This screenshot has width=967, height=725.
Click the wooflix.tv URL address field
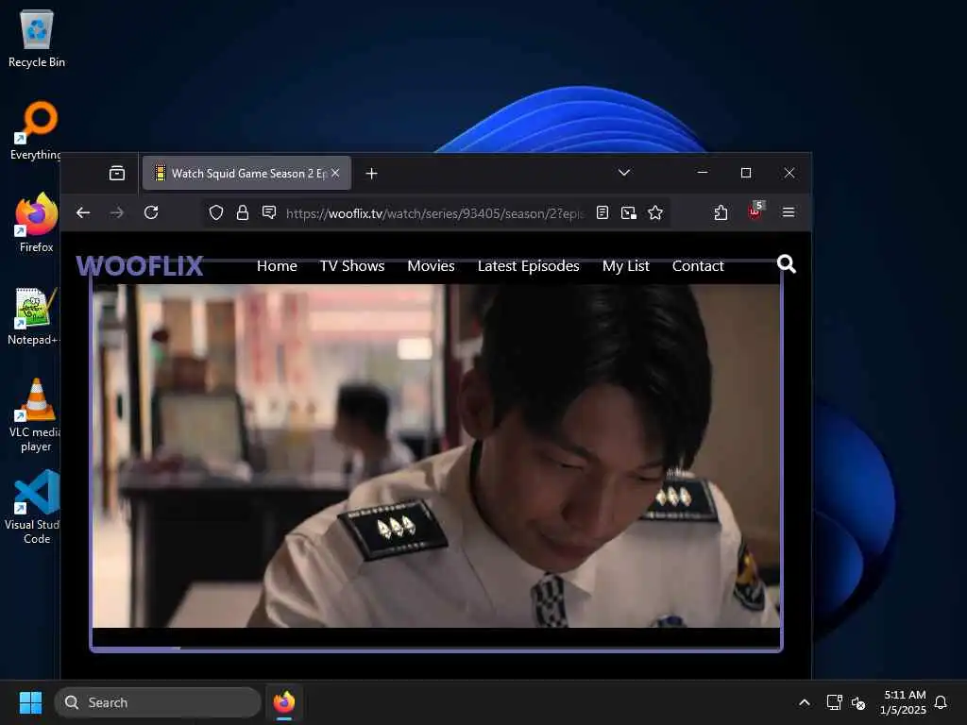[x=434, y=213]
